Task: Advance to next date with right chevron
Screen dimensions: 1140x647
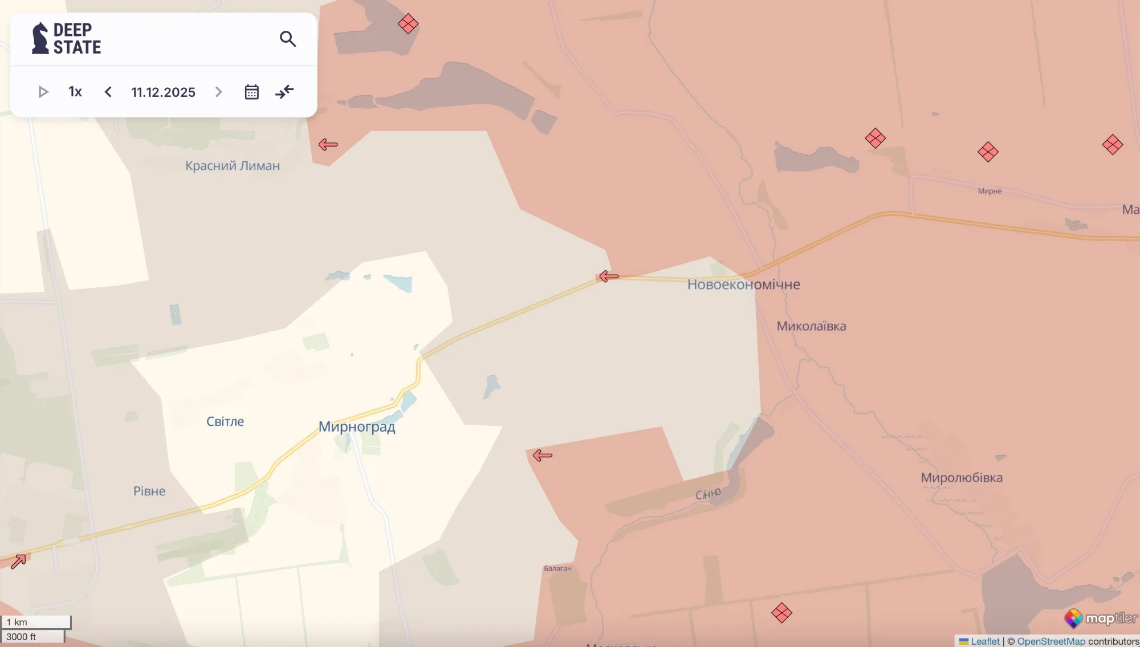Action: [x=218, y=92]
